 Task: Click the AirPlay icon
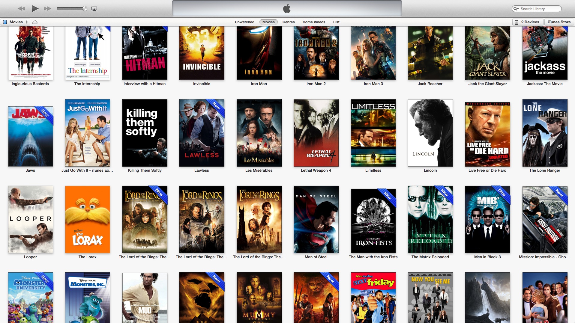(94, 9)
